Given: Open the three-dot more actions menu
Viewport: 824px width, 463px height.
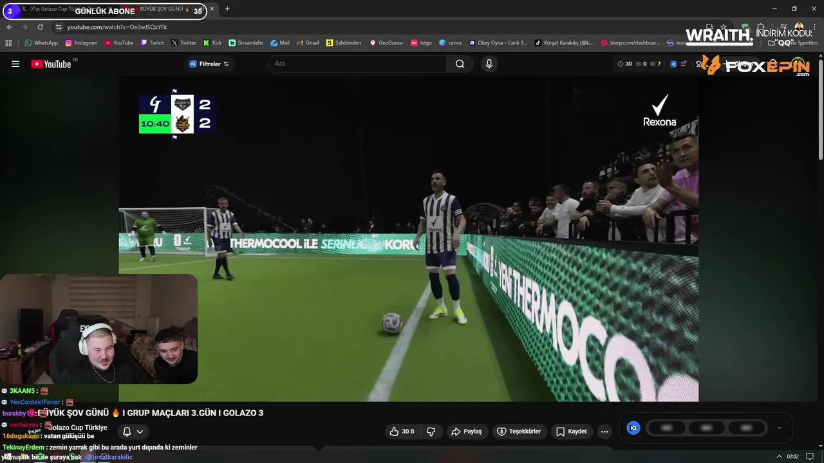Looking at the screenshot, I should (x=604, y=431).
